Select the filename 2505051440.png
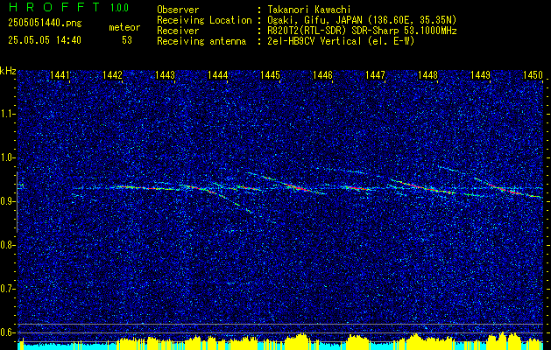The height and width of the screenshot is (350, 551). 45,24
